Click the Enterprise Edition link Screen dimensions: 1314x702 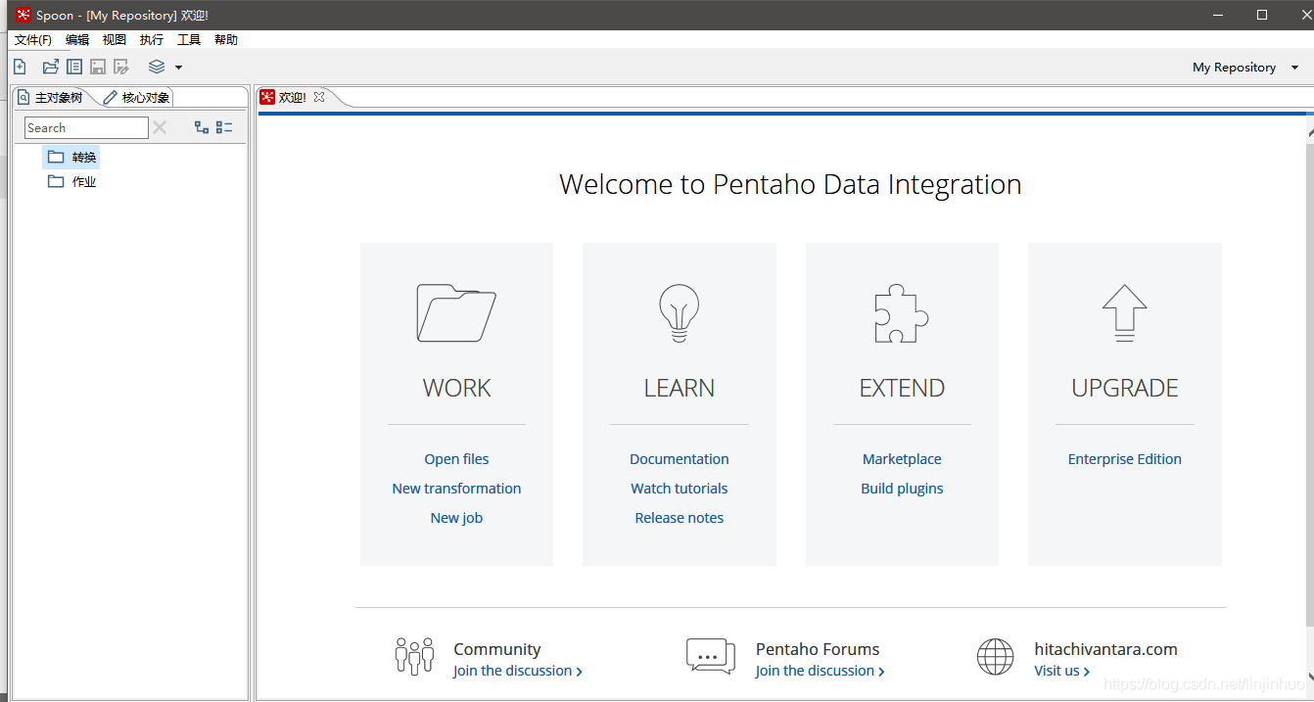click(1125, 459)
